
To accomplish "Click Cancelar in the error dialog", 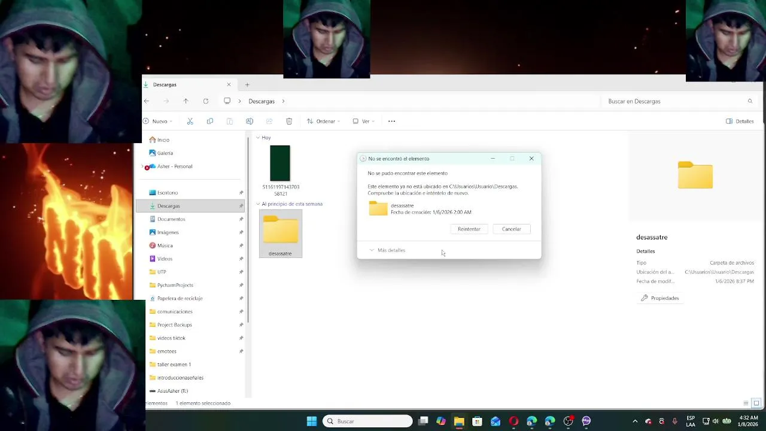I will [x=511, y=229].
